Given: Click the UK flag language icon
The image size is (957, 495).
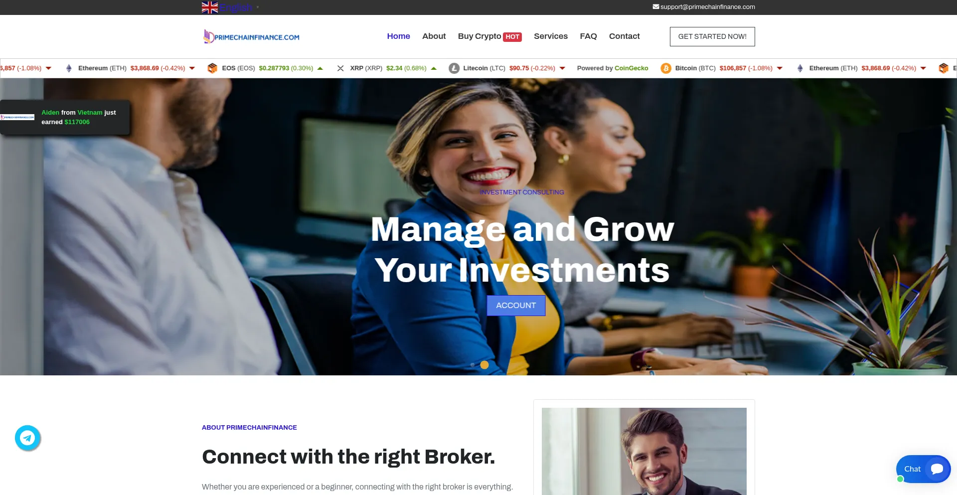Looking at the screenshot, I should [x=210, y=7].
